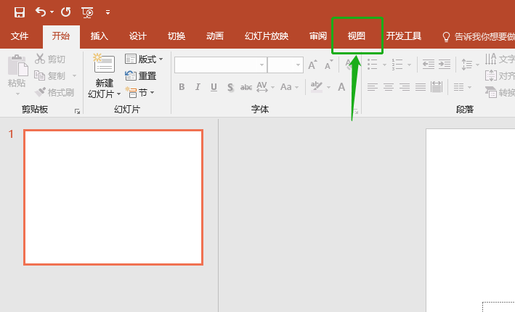This screenshot has width=515, height=312.
Task: Click the 转换 SmartArt convert icon
Action: 491,93
